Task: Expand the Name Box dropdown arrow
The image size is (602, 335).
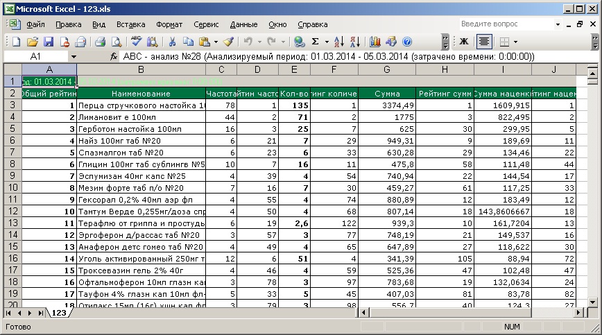Action: [x=73, y=56]
